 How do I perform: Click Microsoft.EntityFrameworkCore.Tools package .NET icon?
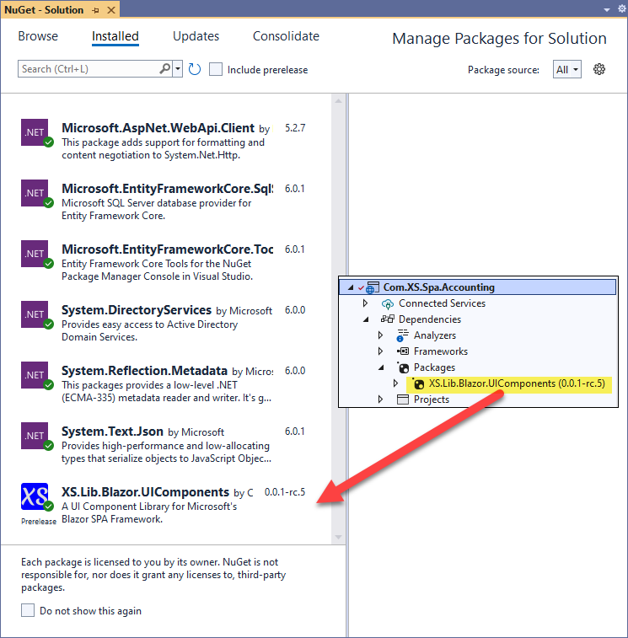[35, 254]
